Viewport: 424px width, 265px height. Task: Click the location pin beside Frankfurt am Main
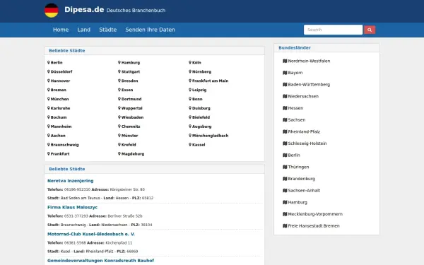point(190,81)
